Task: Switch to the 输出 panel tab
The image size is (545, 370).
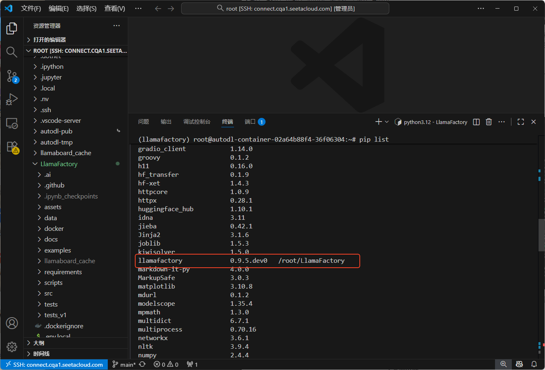Action: click(x=166, y=122)
